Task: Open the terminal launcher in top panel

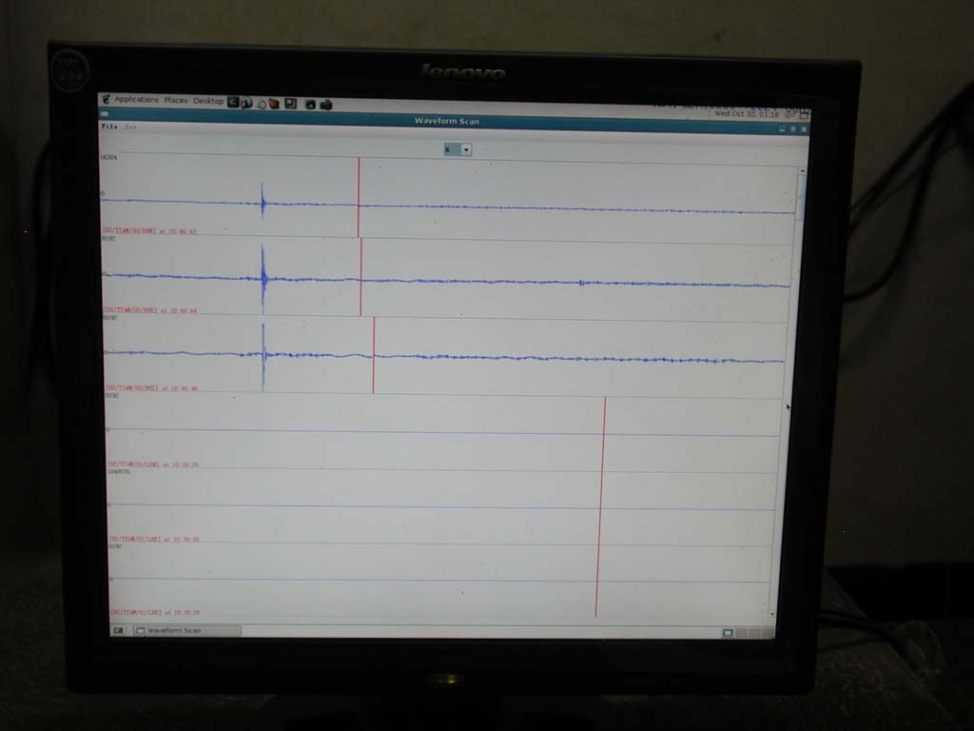Action: coord(233,102)
